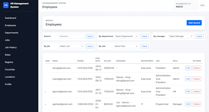This screenshot has width=209, height=112.
Task: Focus the Keyword search field
Action: click(x=72, y=36)
